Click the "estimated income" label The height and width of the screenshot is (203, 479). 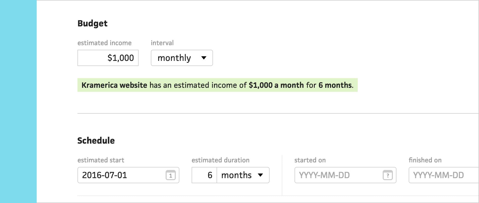(104, 43)
